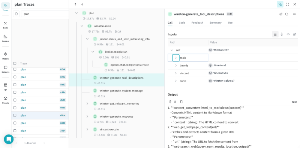
Task: Check the box for trace 8b02
Action: pyautogui.click(x=15, y=85)
